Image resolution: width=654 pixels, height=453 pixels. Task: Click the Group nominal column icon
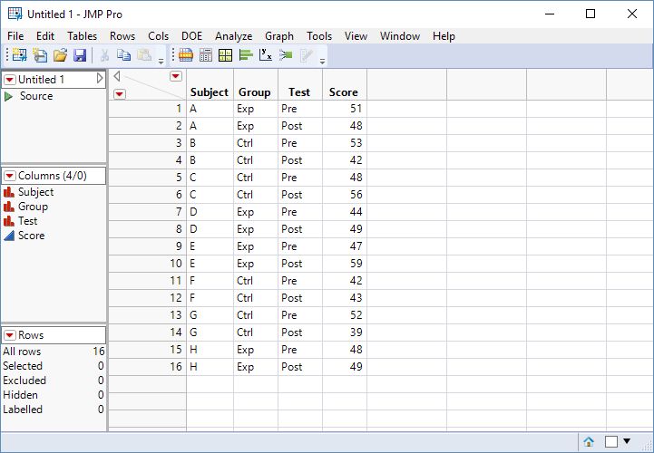pyautogui.click(x=9, y=207)
